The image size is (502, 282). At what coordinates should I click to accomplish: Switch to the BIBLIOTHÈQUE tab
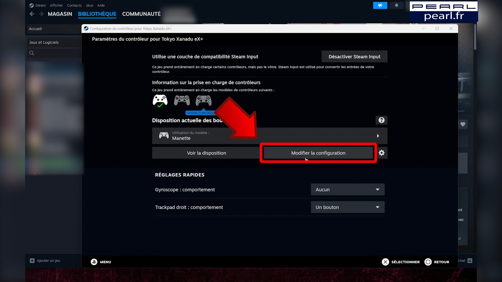[97, 14]
